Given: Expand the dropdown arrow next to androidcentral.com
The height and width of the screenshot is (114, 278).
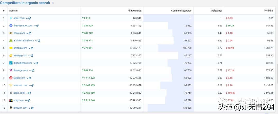Looking at the screenshot, I should (x=36, y=41).
